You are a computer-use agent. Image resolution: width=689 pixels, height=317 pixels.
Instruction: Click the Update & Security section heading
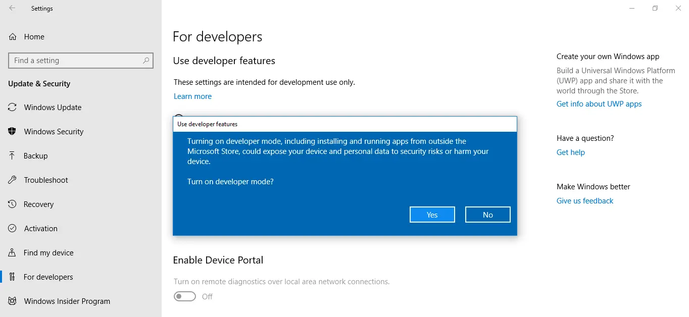coord(39,84)
